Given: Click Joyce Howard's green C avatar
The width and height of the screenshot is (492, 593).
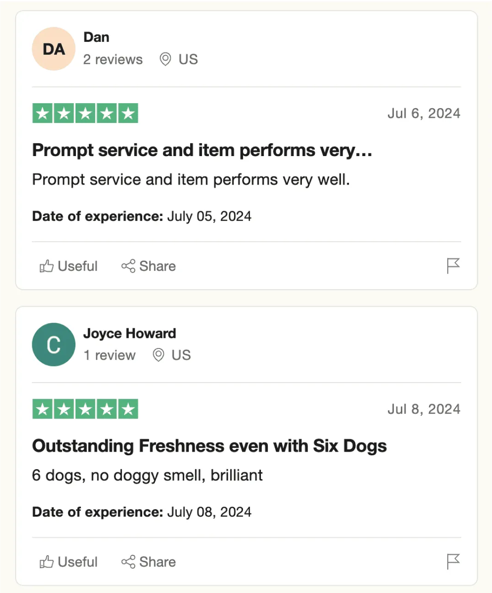Looking at the screenshot, I should pyautogui.click(x=53, y=344).
